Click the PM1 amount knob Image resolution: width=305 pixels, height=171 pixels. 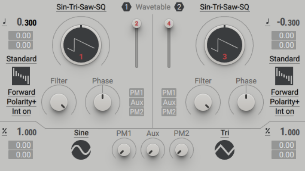(124, 150)
